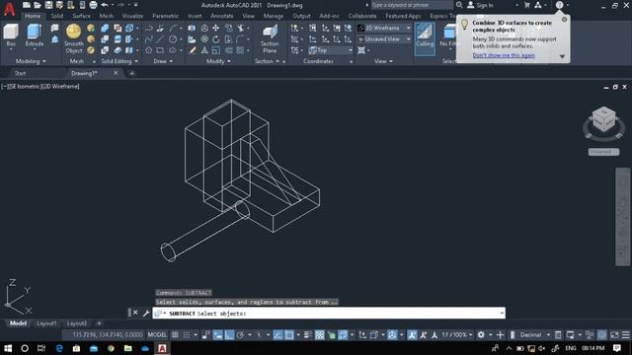Toggle transparency in status bar
The height and width of the screenshot is (355, 632).
pyautogui.click(x=320, y=335)
